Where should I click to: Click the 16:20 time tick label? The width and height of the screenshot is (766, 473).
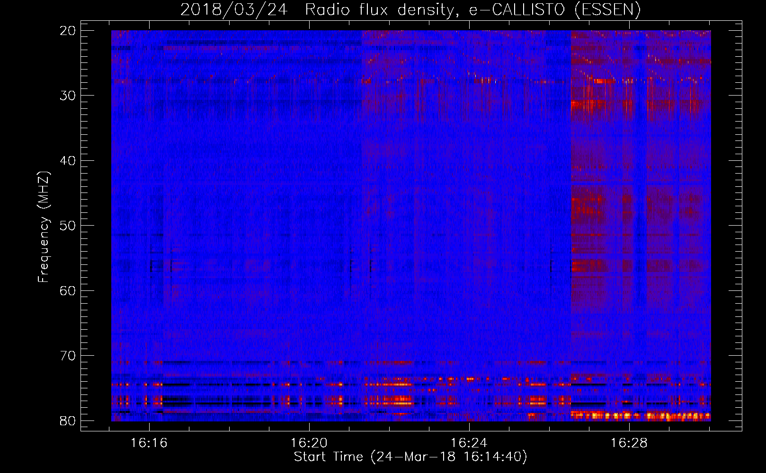(x=309, y=443)
